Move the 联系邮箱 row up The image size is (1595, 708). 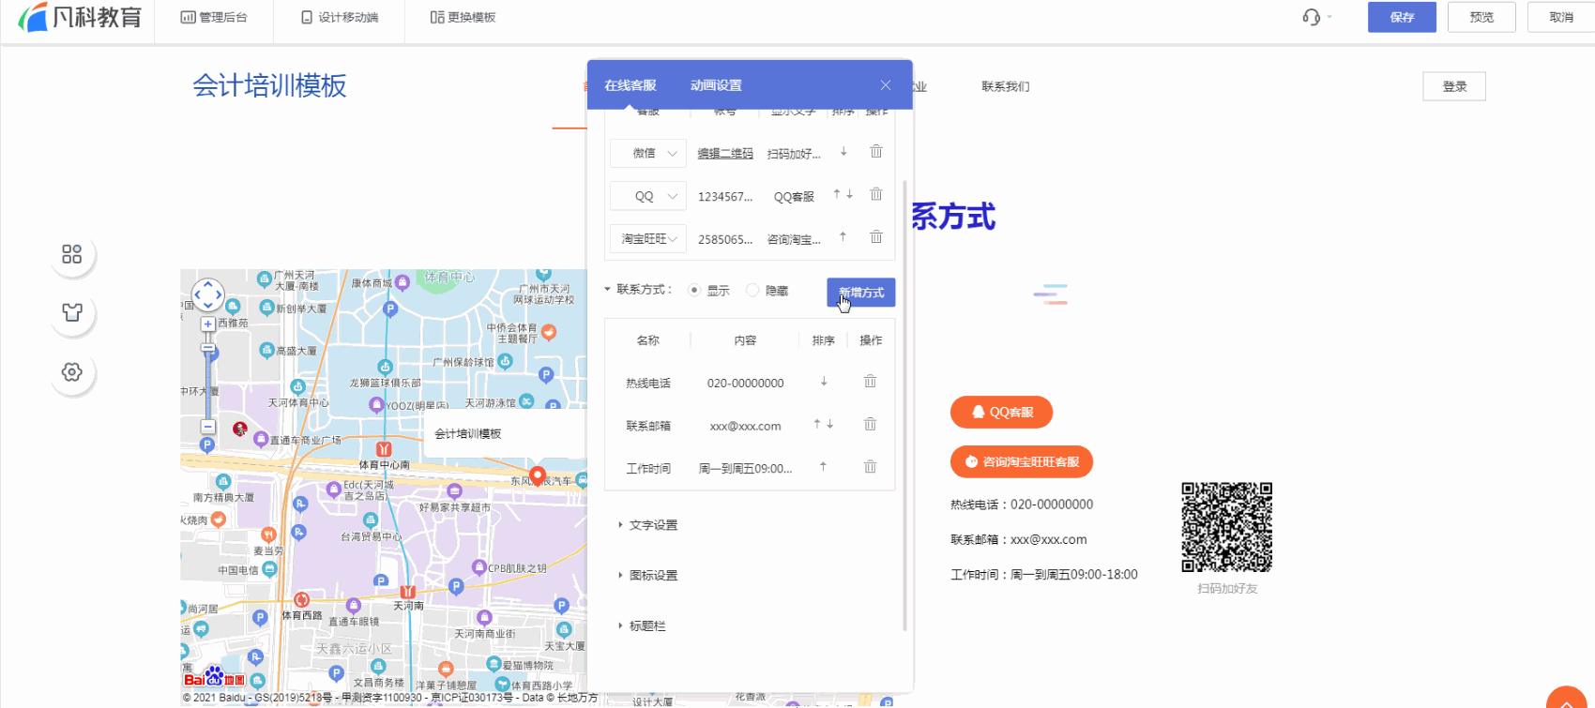point(817,424)
